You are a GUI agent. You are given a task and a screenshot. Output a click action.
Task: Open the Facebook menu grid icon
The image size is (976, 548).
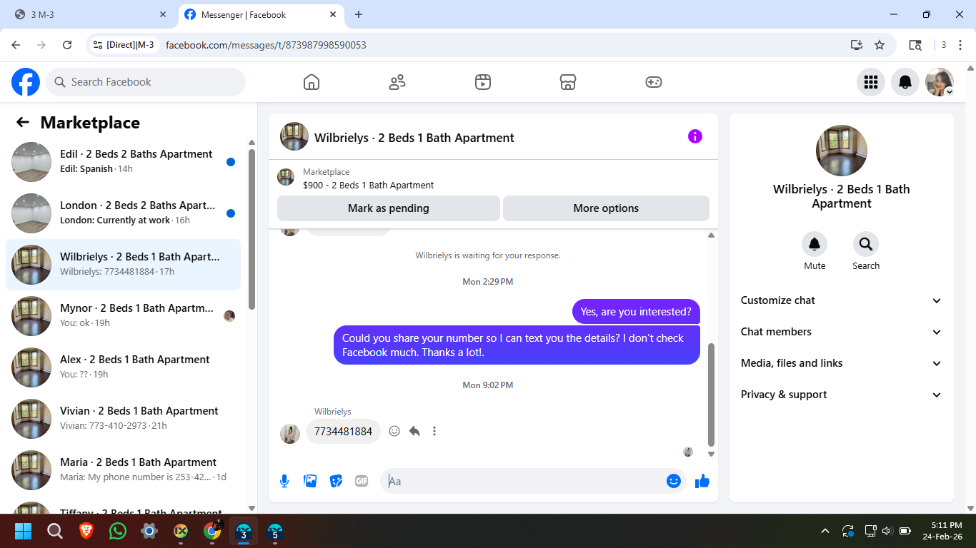[871, 82]
